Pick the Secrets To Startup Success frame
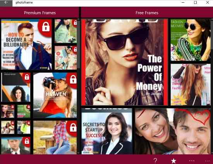 click(107, 131)
